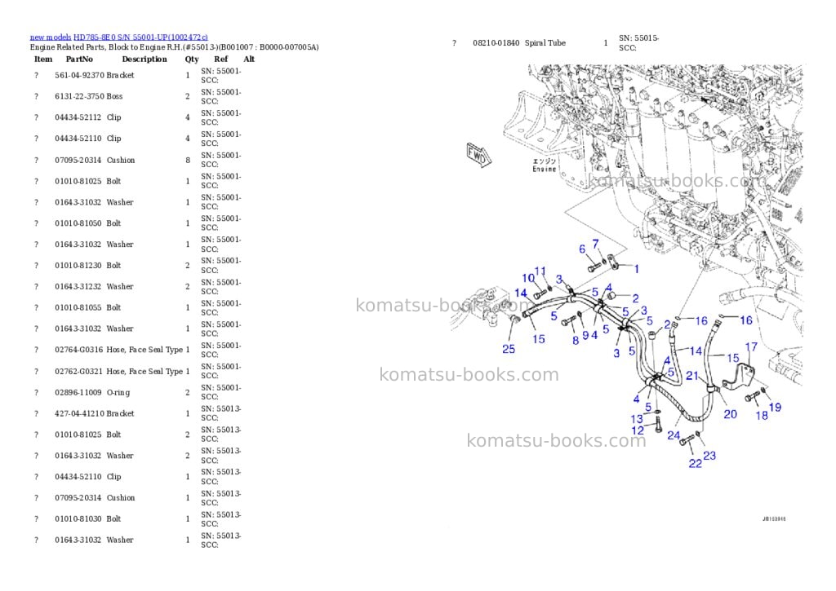Click callout number 24 in the diagram
836x591 pixels.
[x=674, y=435]
